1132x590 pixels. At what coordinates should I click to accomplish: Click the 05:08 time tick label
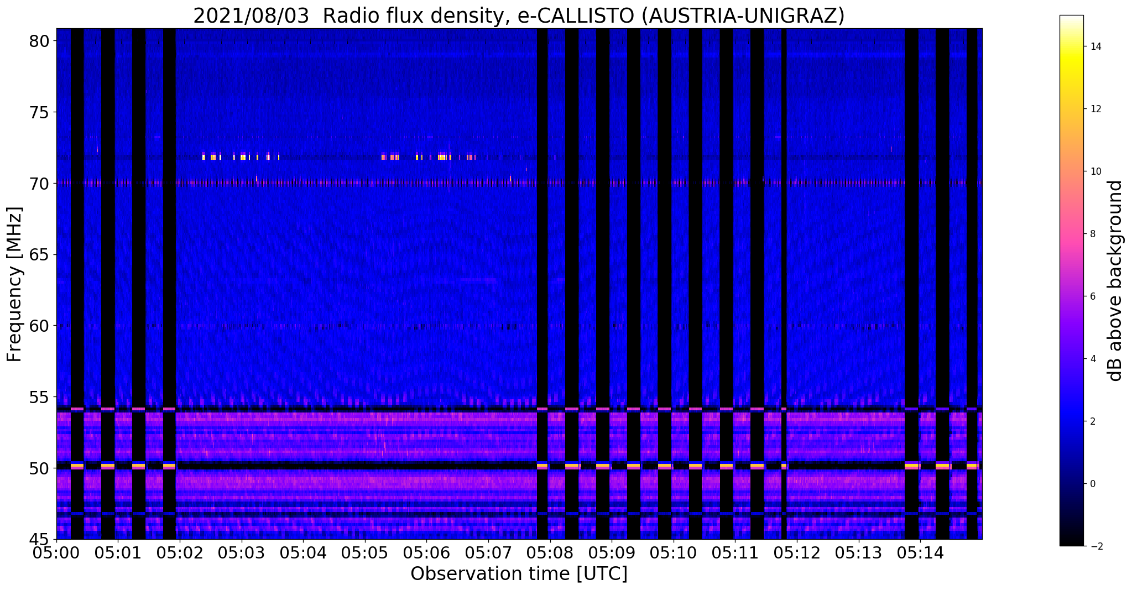pyautogui.click(x=550, y=553)
